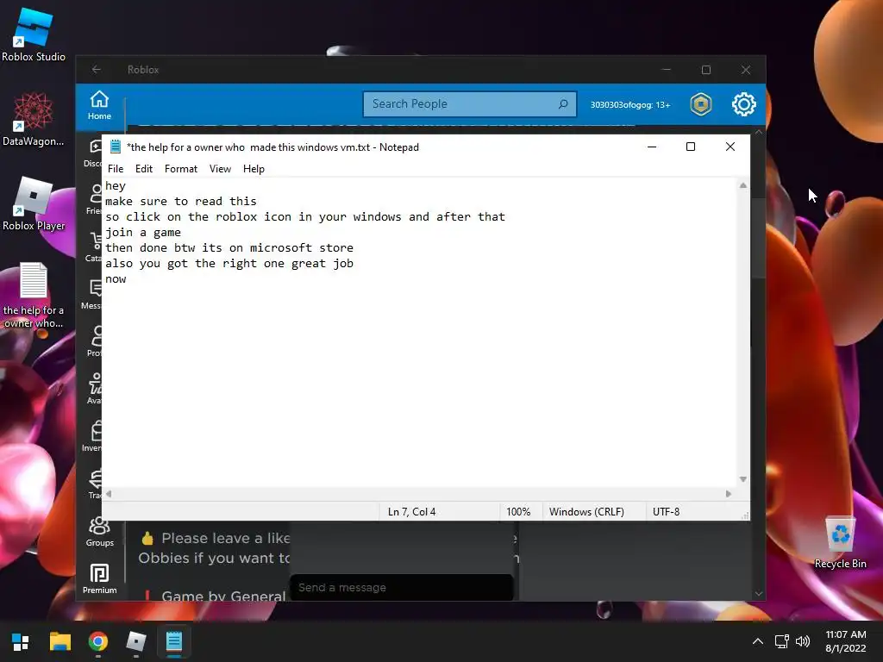Open Windows Start menu
The height and width of the screenshot is (662, 883).
(21, 641)
